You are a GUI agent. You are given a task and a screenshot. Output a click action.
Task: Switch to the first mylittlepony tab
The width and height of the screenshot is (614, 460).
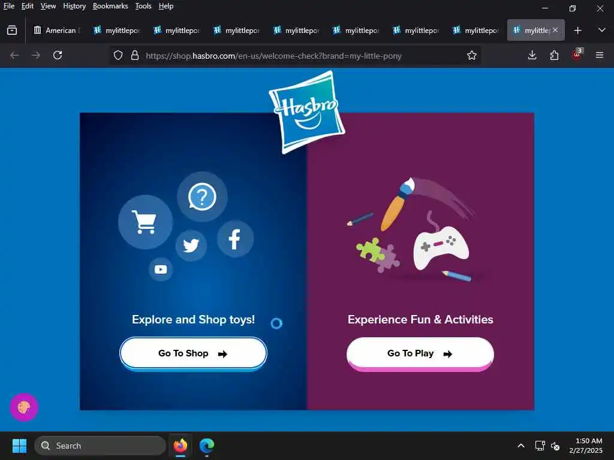click(x=117, y=30)
